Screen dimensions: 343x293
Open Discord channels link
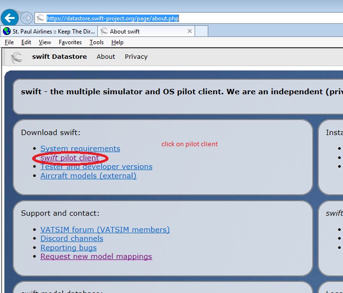click(72, 239)
